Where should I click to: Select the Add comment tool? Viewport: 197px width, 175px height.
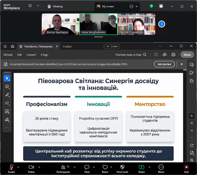tap(7, 87)
